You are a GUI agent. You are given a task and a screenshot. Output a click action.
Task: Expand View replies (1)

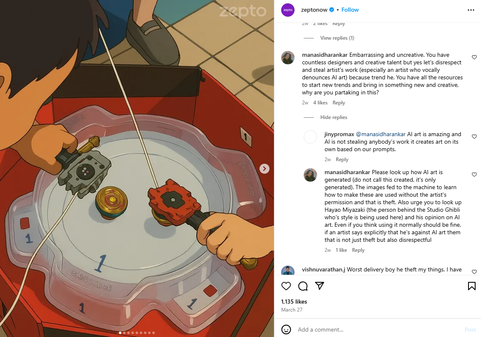(x=337, y=38)
